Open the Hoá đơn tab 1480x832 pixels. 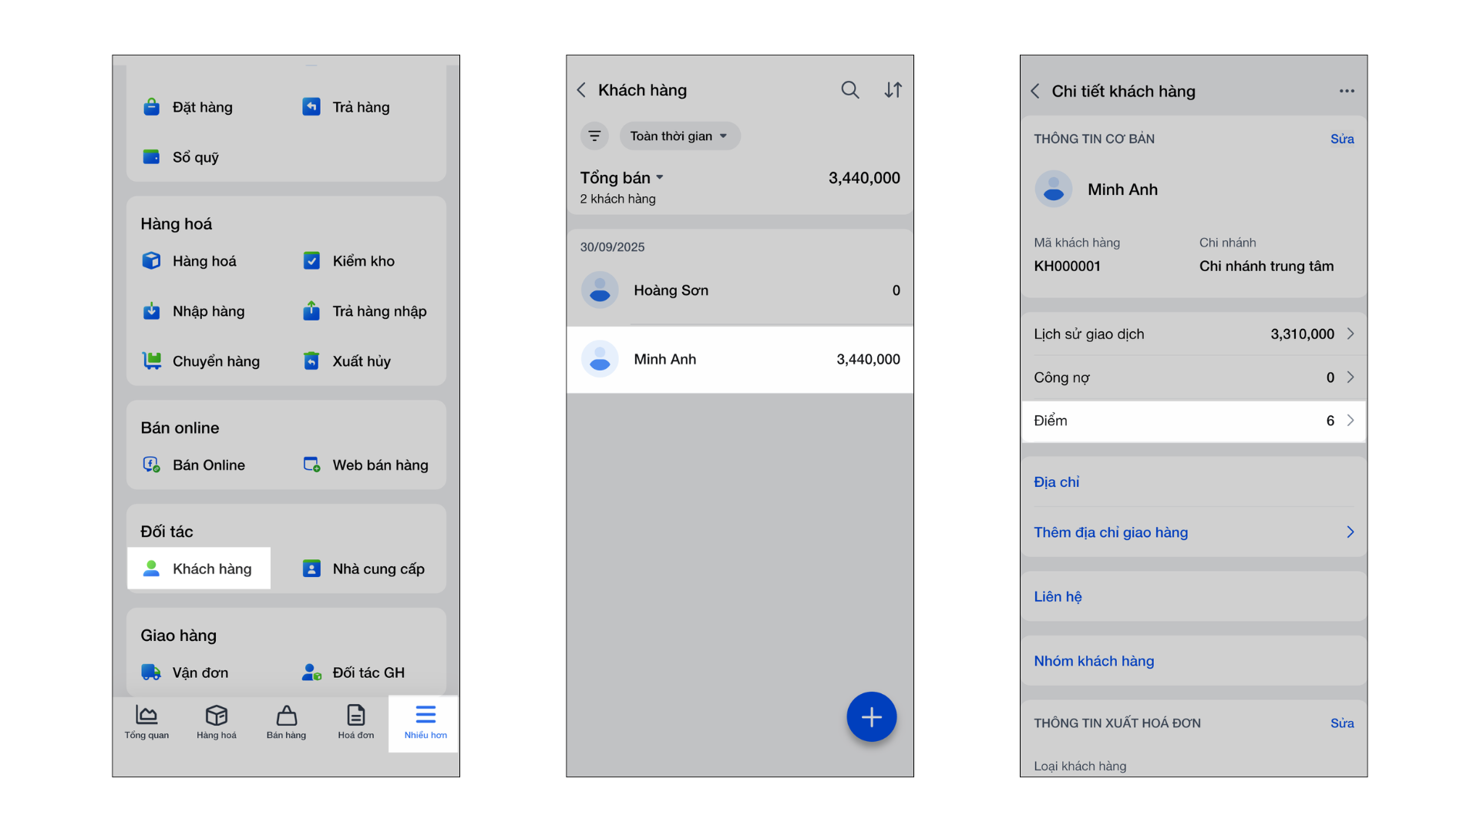pos(355,723)
